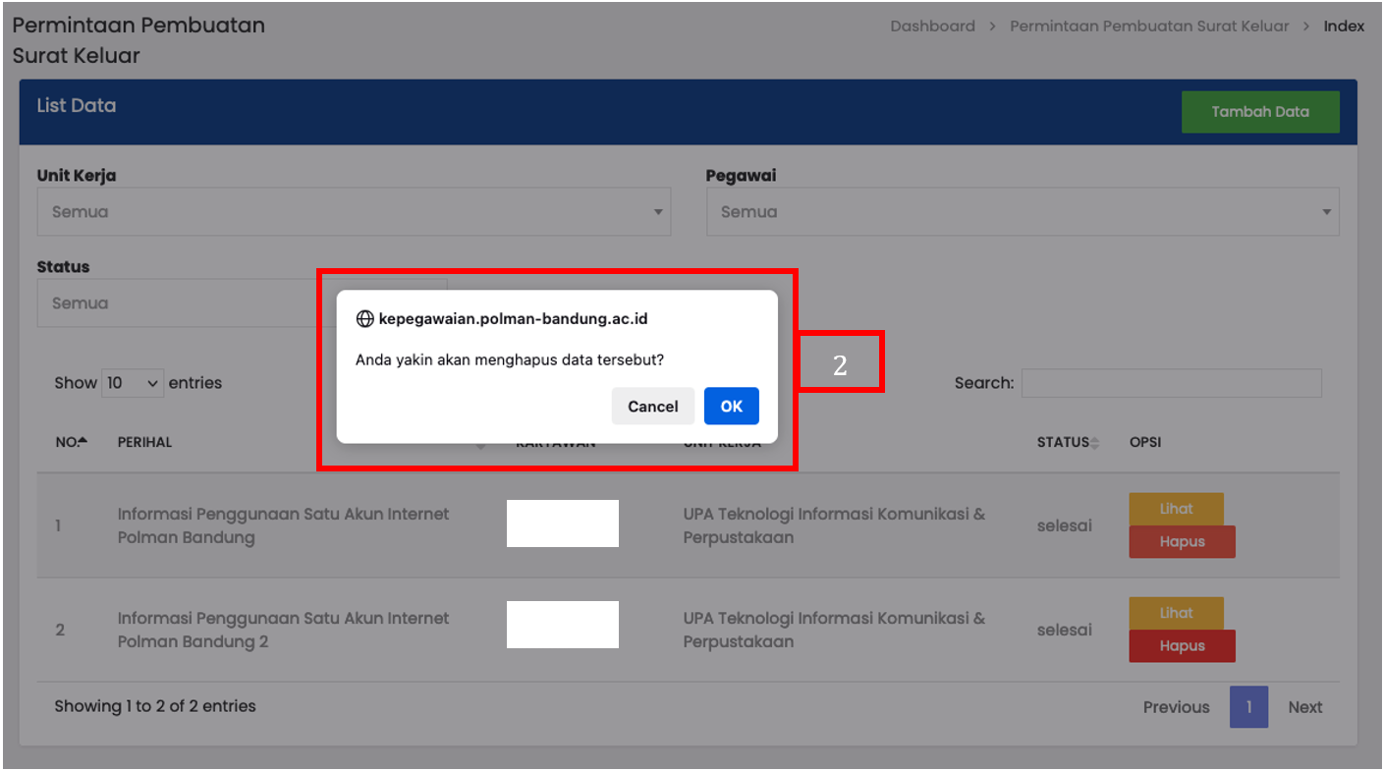Image resolution: width=1383 pixels, height=771 pixels.
Task: Click Lihat for the second row
Action: [1176, 613]
